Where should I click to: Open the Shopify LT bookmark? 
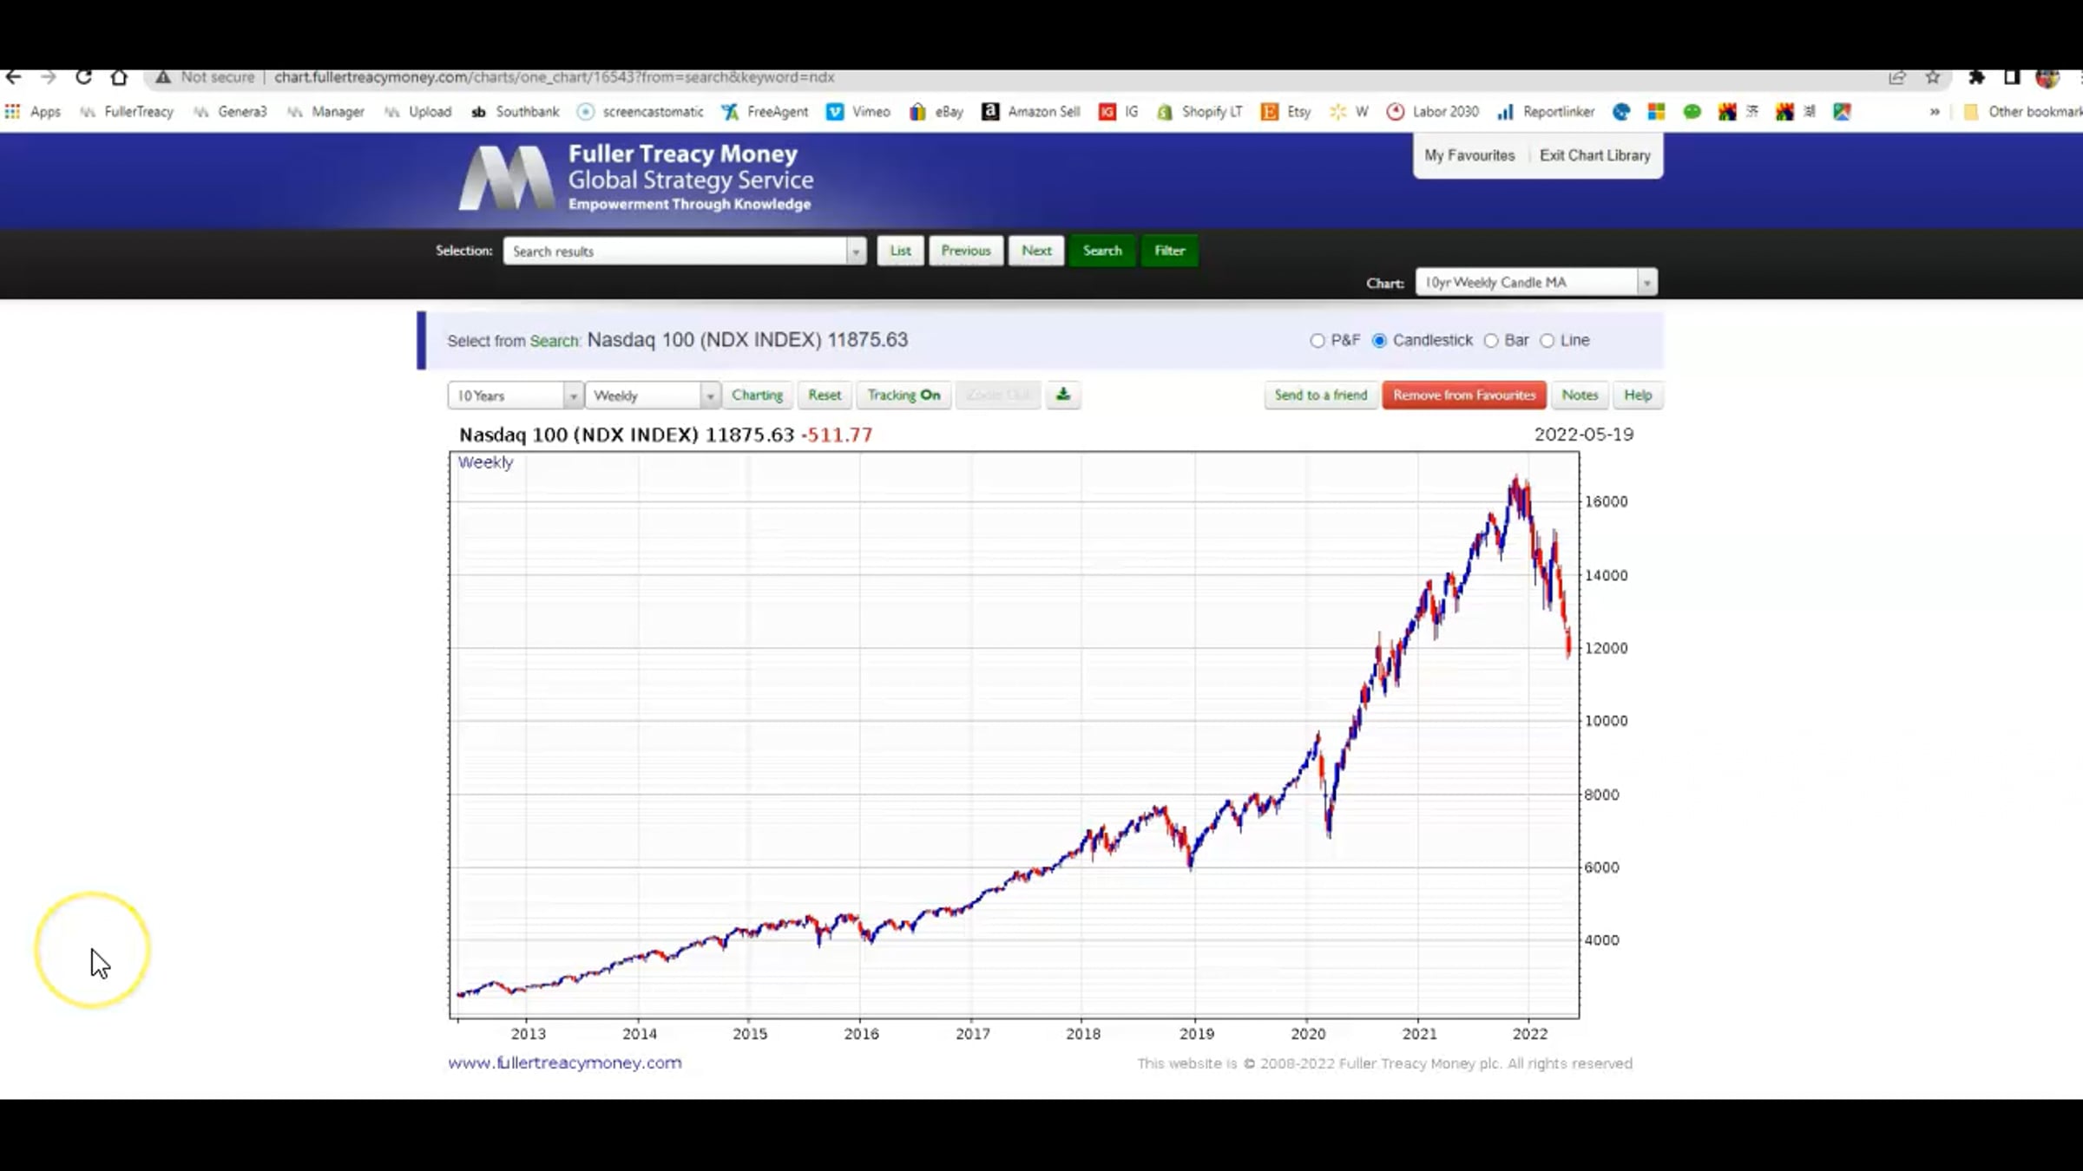1199,112
